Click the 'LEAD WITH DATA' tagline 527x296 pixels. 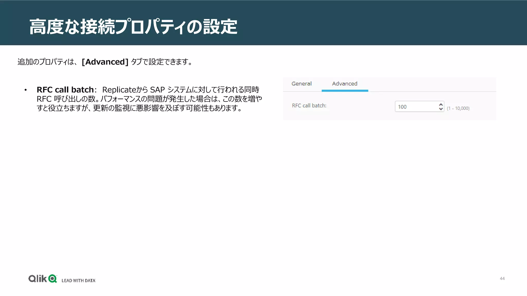(x=78, y=281)
